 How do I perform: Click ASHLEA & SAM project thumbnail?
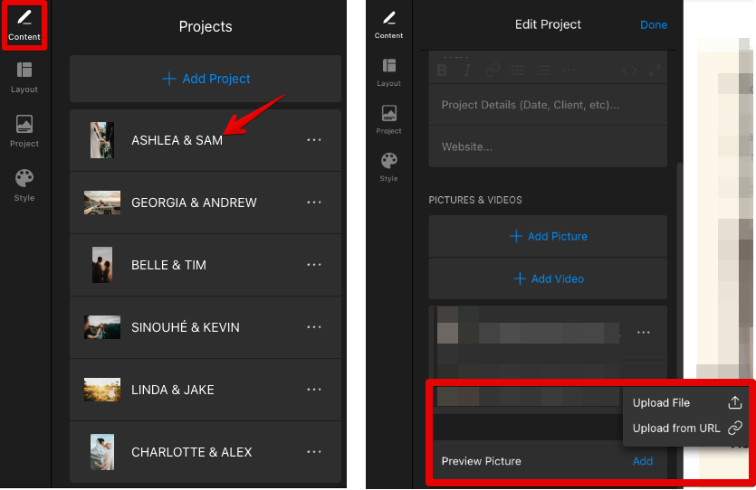[102, 140]
